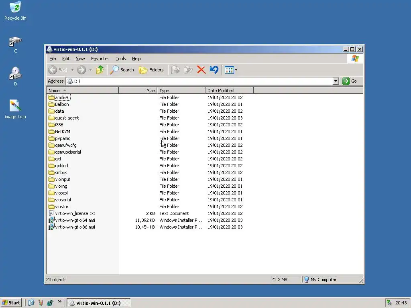Click into the Address field showing D:\
Image resolution: width=411 pixels, height=308 pixels.
(199, 81)
